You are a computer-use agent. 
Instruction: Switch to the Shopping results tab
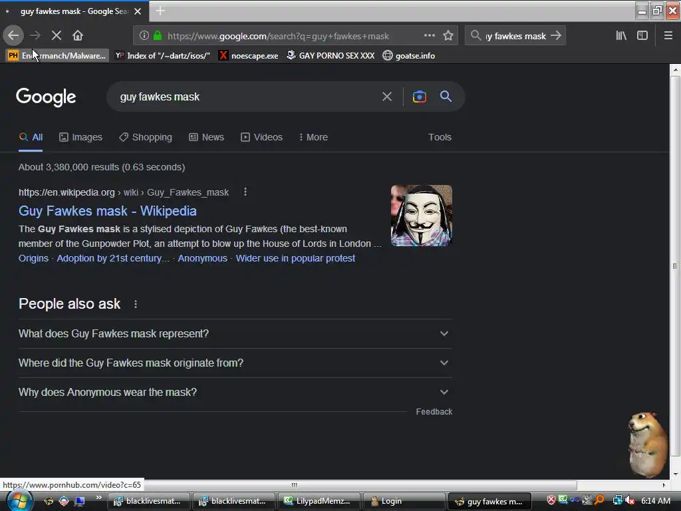click(x=146, y=137)
